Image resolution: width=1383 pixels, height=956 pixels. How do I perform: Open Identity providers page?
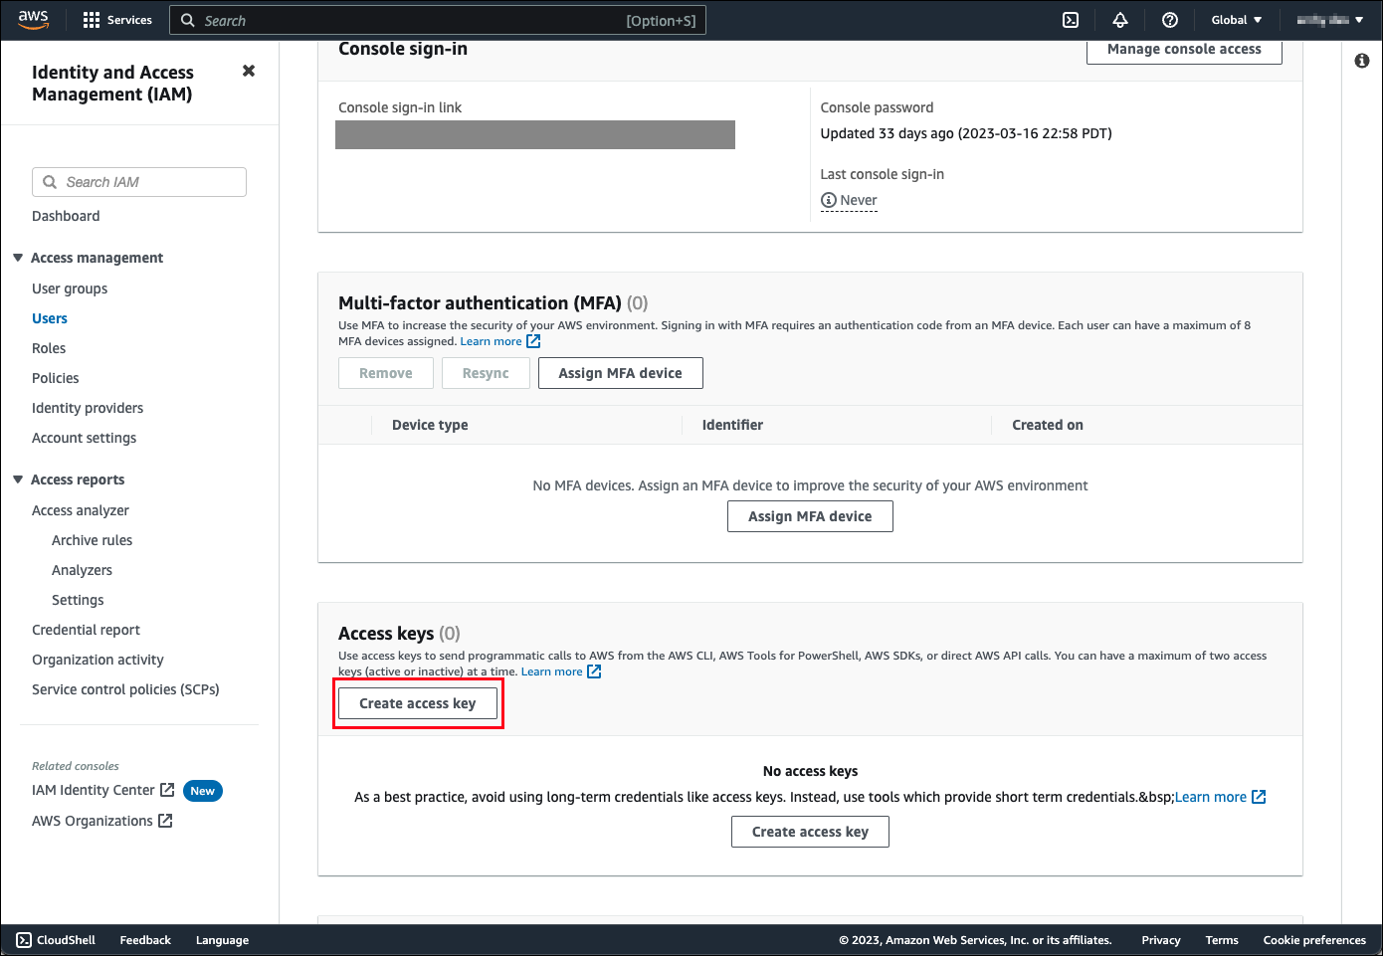(x=88, y=408)
